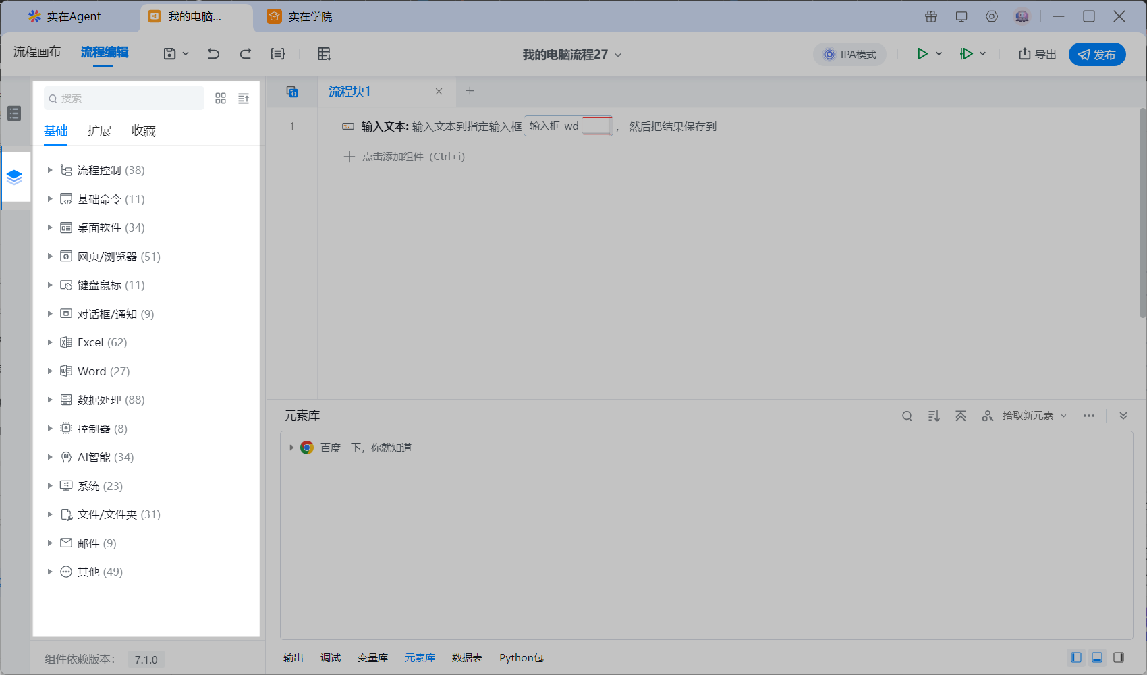The height and width of the screenshot is (675, 1147).
Task: Switch to 流程画布 view
Action: coord(37,52)
